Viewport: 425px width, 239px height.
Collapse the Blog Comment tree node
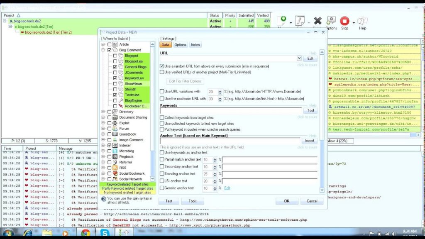pyautogui.click(x=103, y=50)
